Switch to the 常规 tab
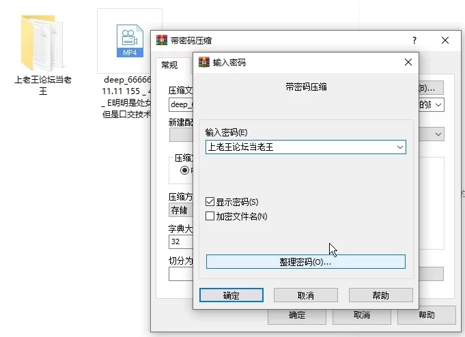 click(169, 65)
